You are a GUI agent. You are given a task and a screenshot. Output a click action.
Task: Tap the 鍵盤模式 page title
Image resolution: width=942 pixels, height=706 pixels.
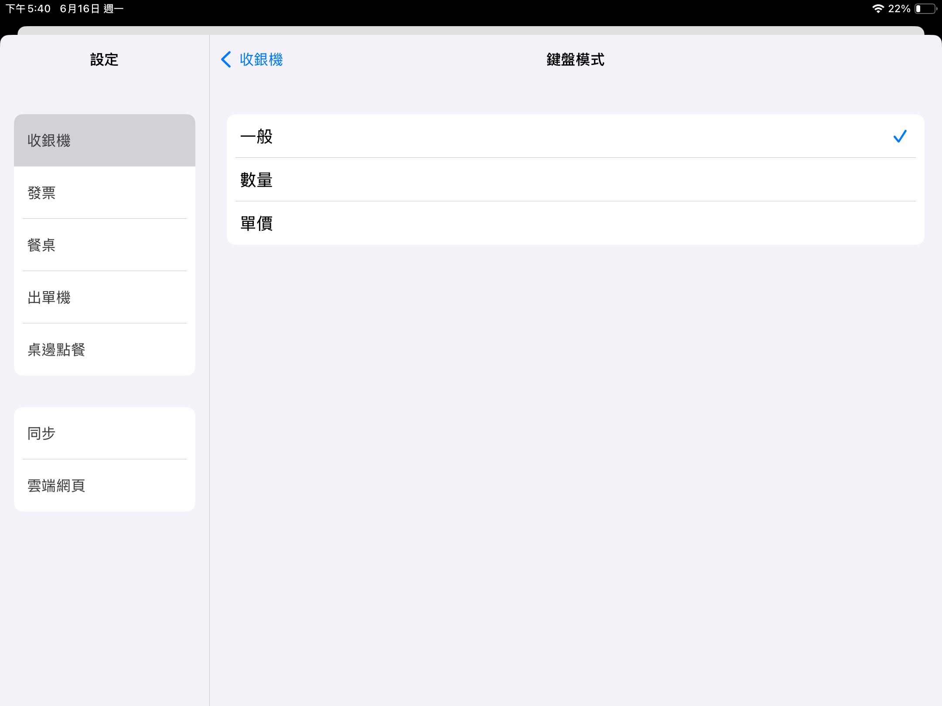[575, 60]
